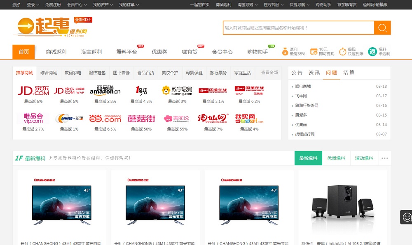This screenshot has width=412, height=245.
Task: Expand the 登录 dropdown in top bar
Action: [x=33, y=5]
